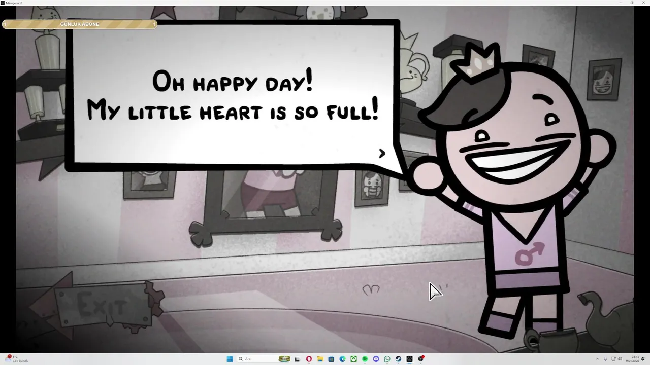The height and width of the screenshot is (365, 650).
Task: Open Microsoft Store from taskbar
Action: 331,359
